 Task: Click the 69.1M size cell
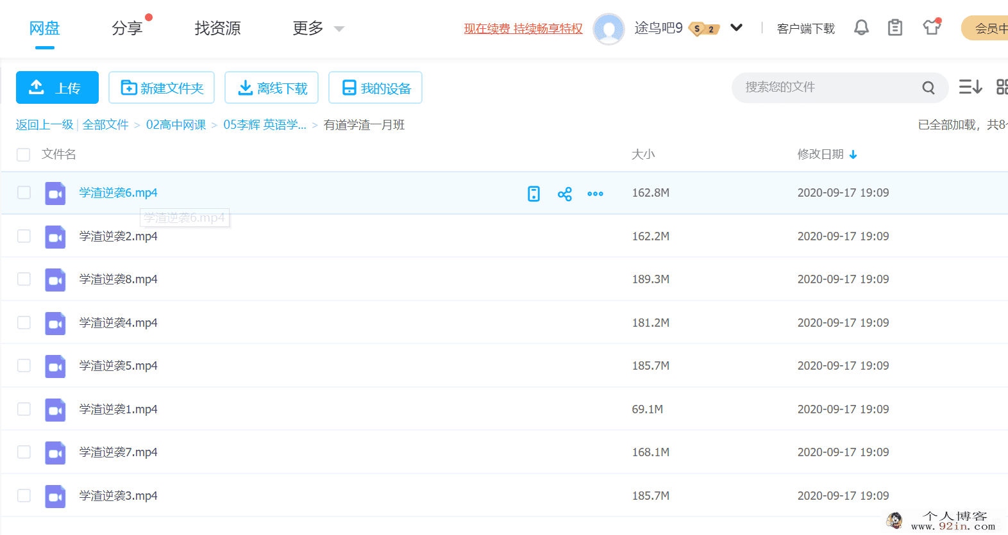coord(648,409)
